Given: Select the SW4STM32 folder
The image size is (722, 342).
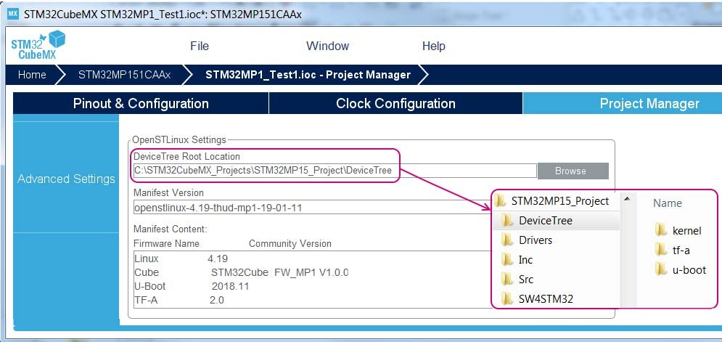Looking at the screenshot, I should 546,299.
